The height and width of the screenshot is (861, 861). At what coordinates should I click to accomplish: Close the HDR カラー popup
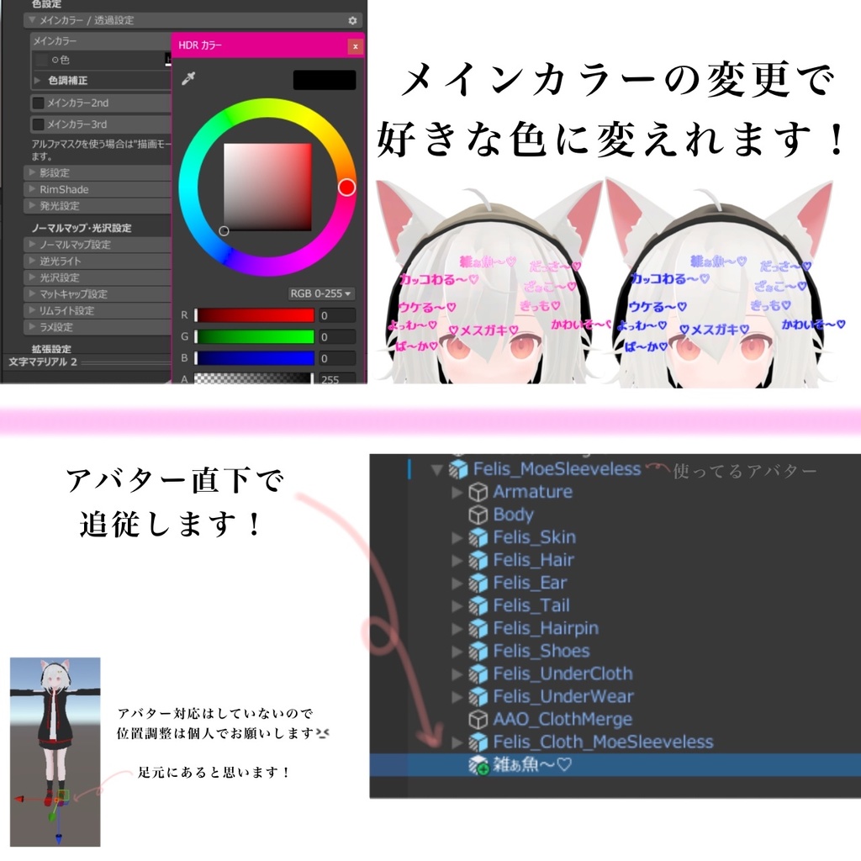coord(355,46)
